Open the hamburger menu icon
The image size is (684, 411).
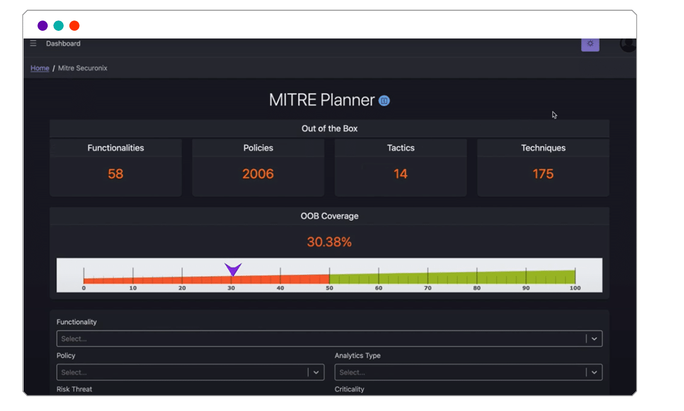[x=33, y=44]
